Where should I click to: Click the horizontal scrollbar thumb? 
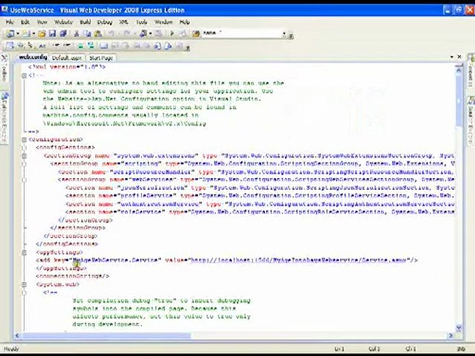106,335
